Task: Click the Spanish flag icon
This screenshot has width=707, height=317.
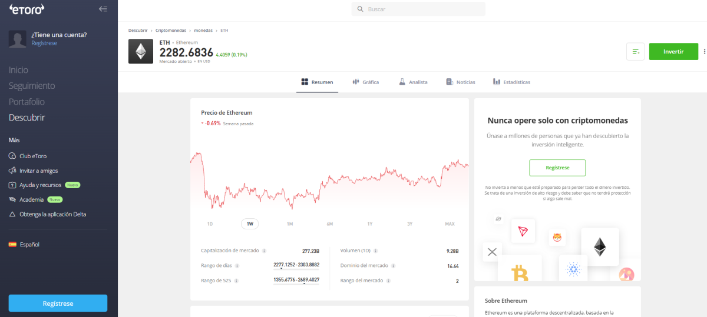Action: coord(12,244)
